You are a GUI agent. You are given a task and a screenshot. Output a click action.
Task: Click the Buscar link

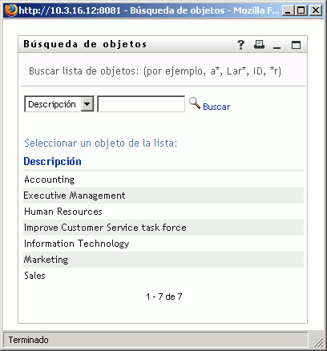click(x=216, y=107)
